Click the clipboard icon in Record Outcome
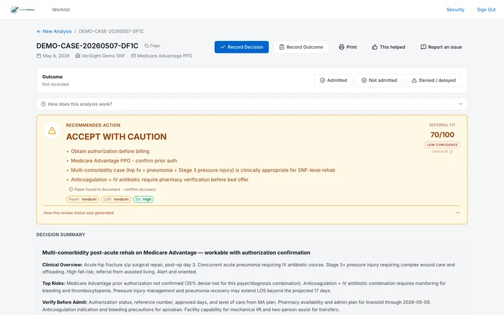Image resolution: width=504 pixels, height=315 pixels. [282, 47]
